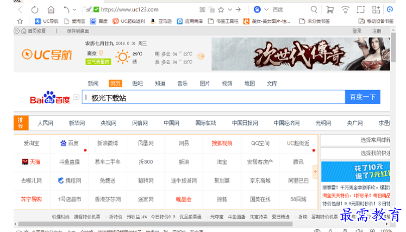This screenshot has width=406, height=232.
Task: Collapse the page top bar with the circle-arrow icon
Action: (16, 31)
